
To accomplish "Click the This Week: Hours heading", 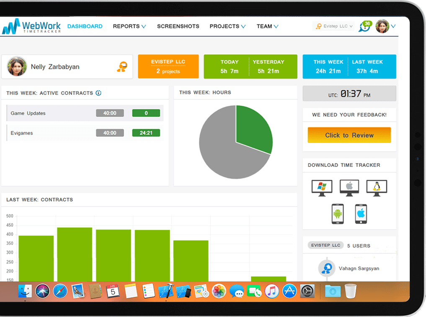I will tap(205, 92).
